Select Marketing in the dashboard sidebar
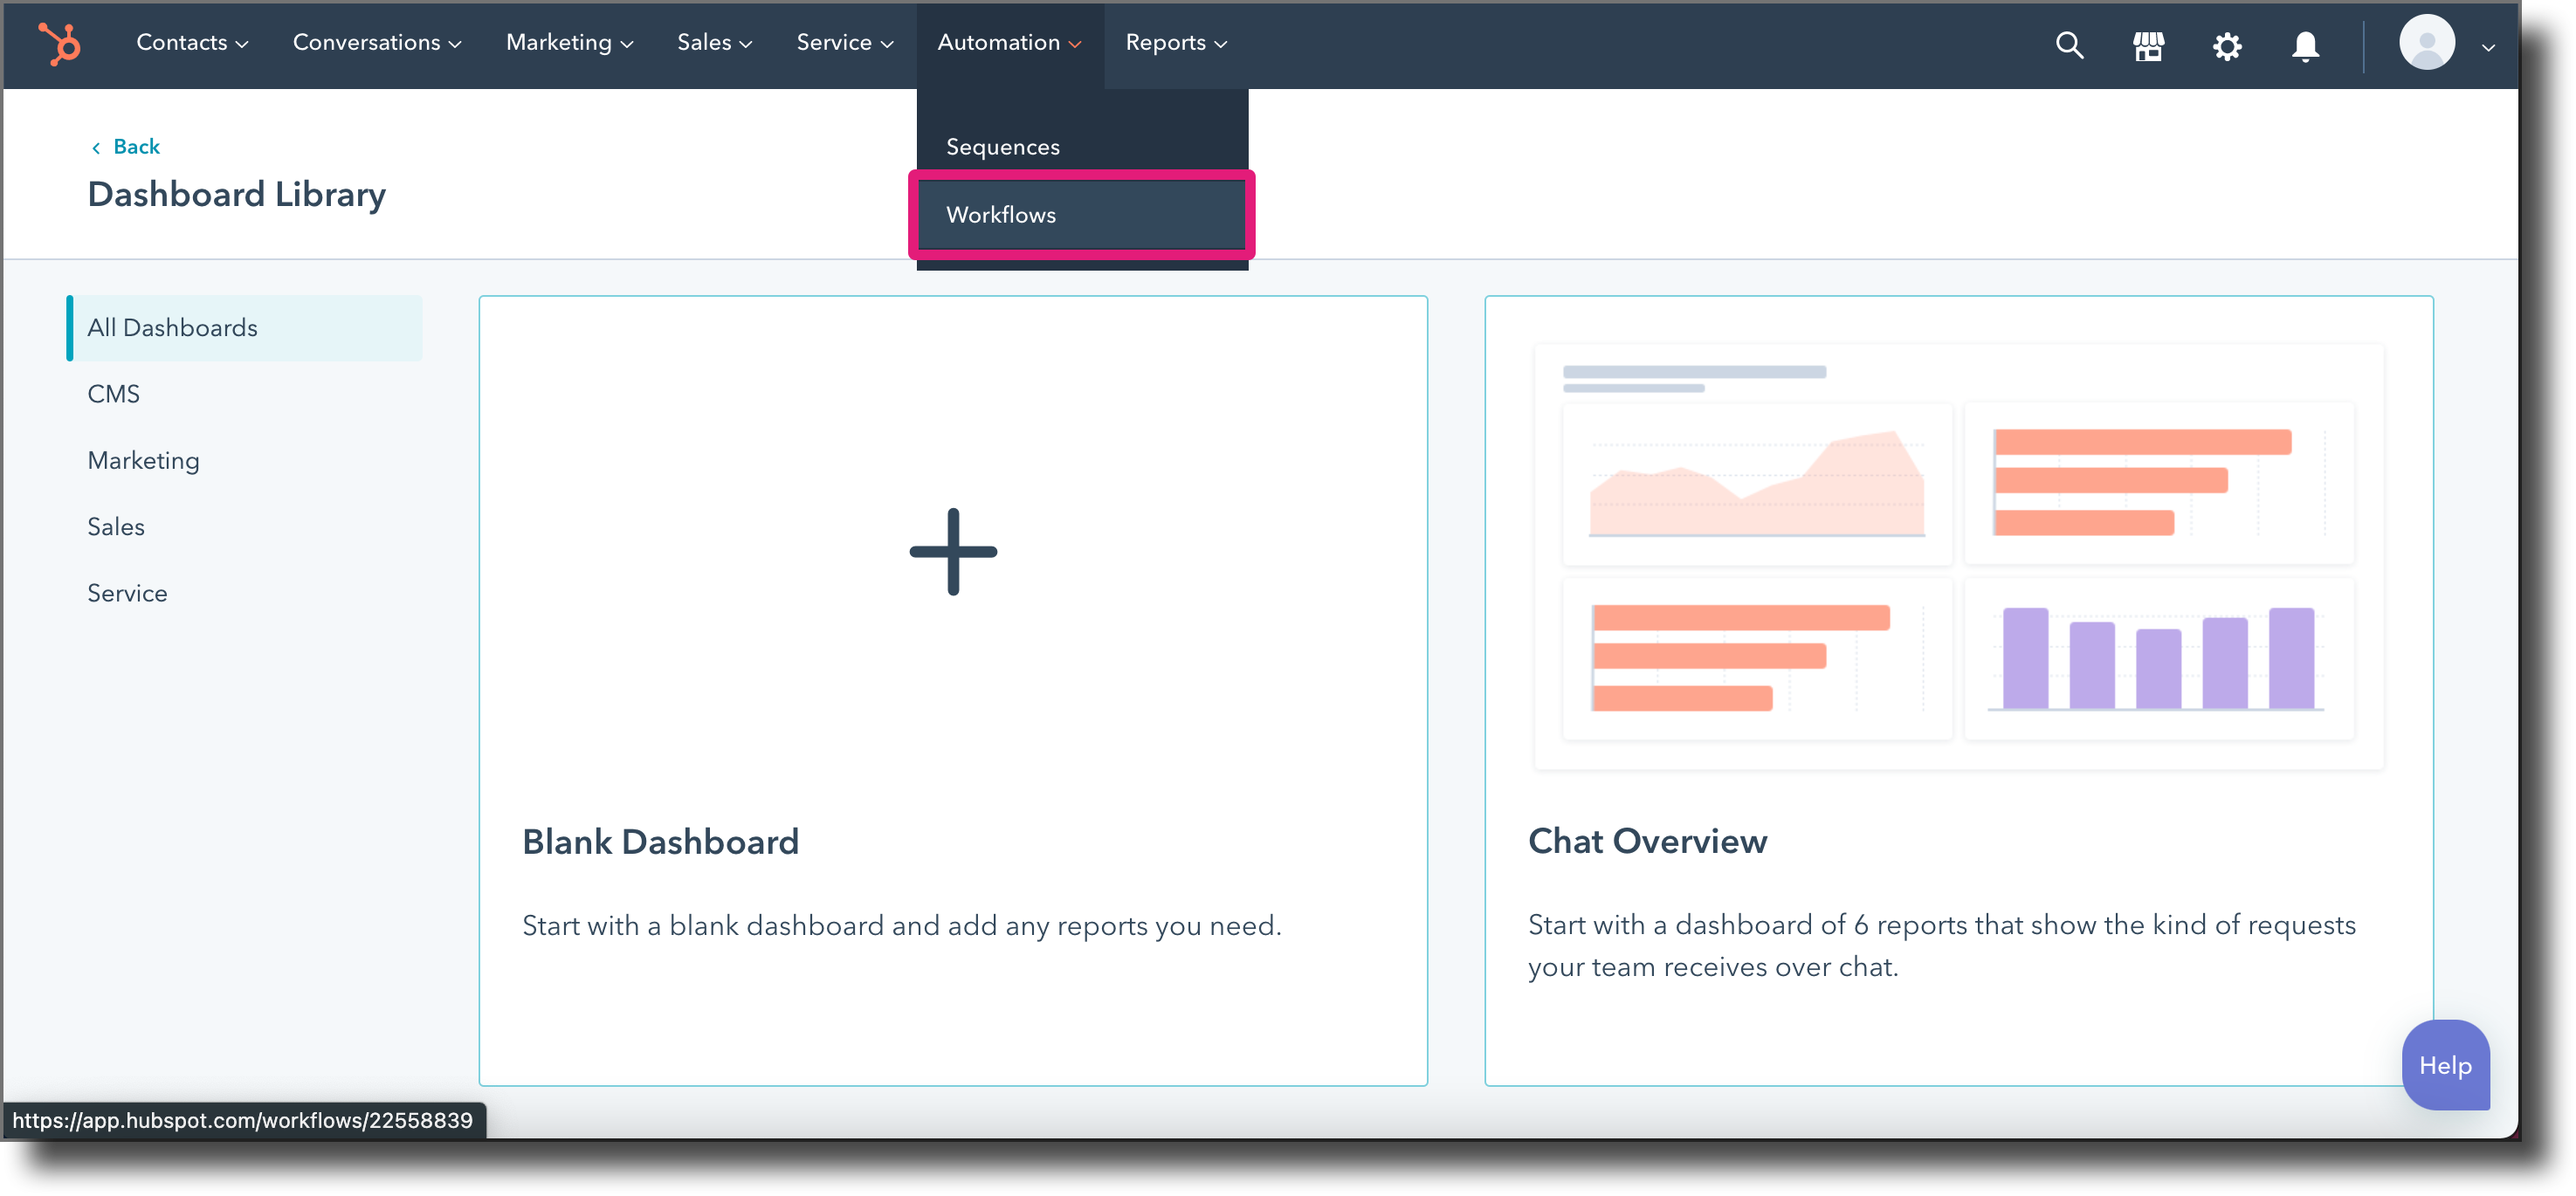This screenshot has height=1196, width=2576. (x=143, y=460)
